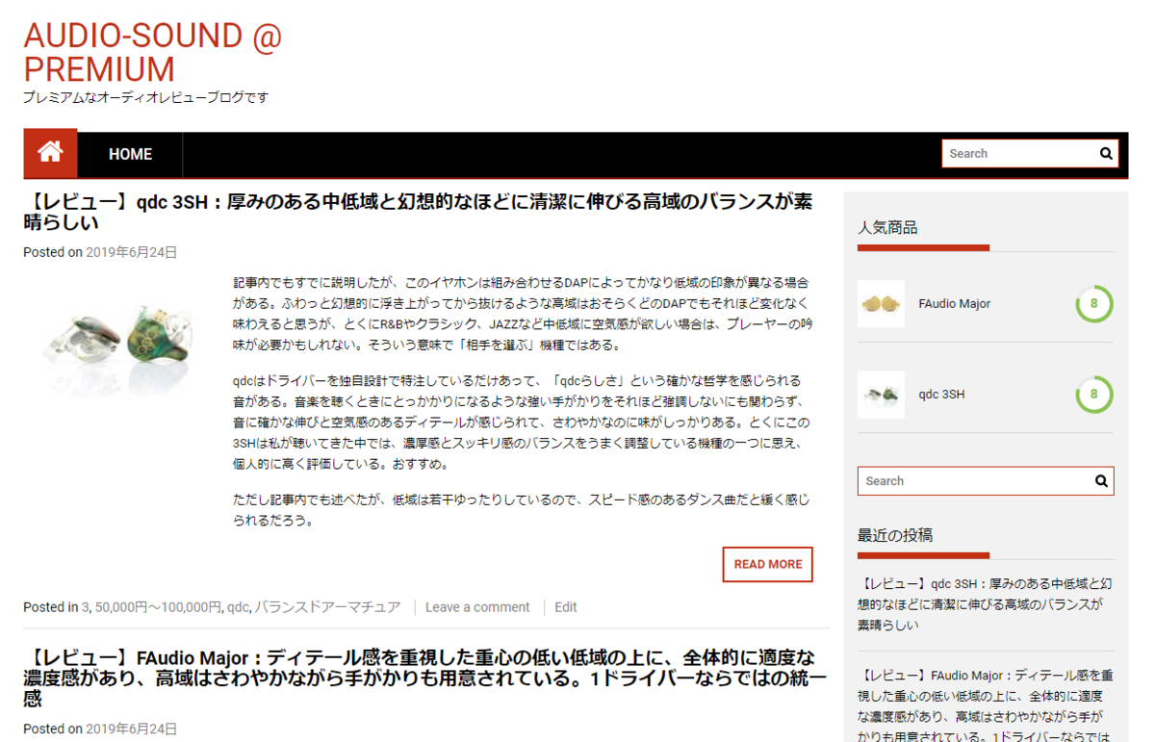The image size is (1155, 742).
Task: Open the HOME menu item
Action: click(130, 154)
